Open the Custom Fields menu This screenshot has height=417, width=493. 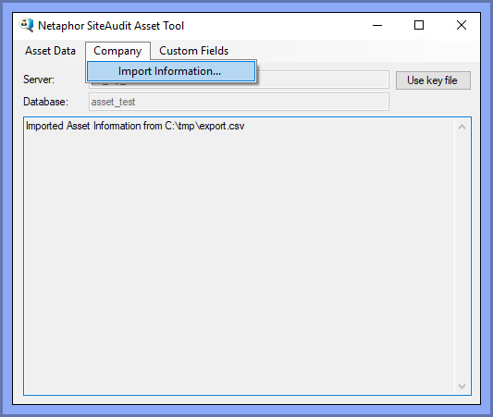pyautogui.click(x=193, y=51)
